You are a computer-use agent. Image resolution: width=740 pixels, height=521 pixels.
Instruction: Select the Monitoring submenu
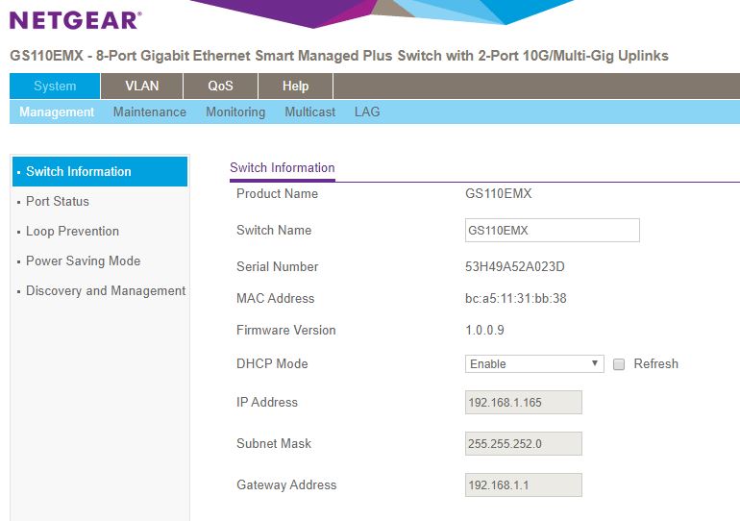(x=235, y=112)
